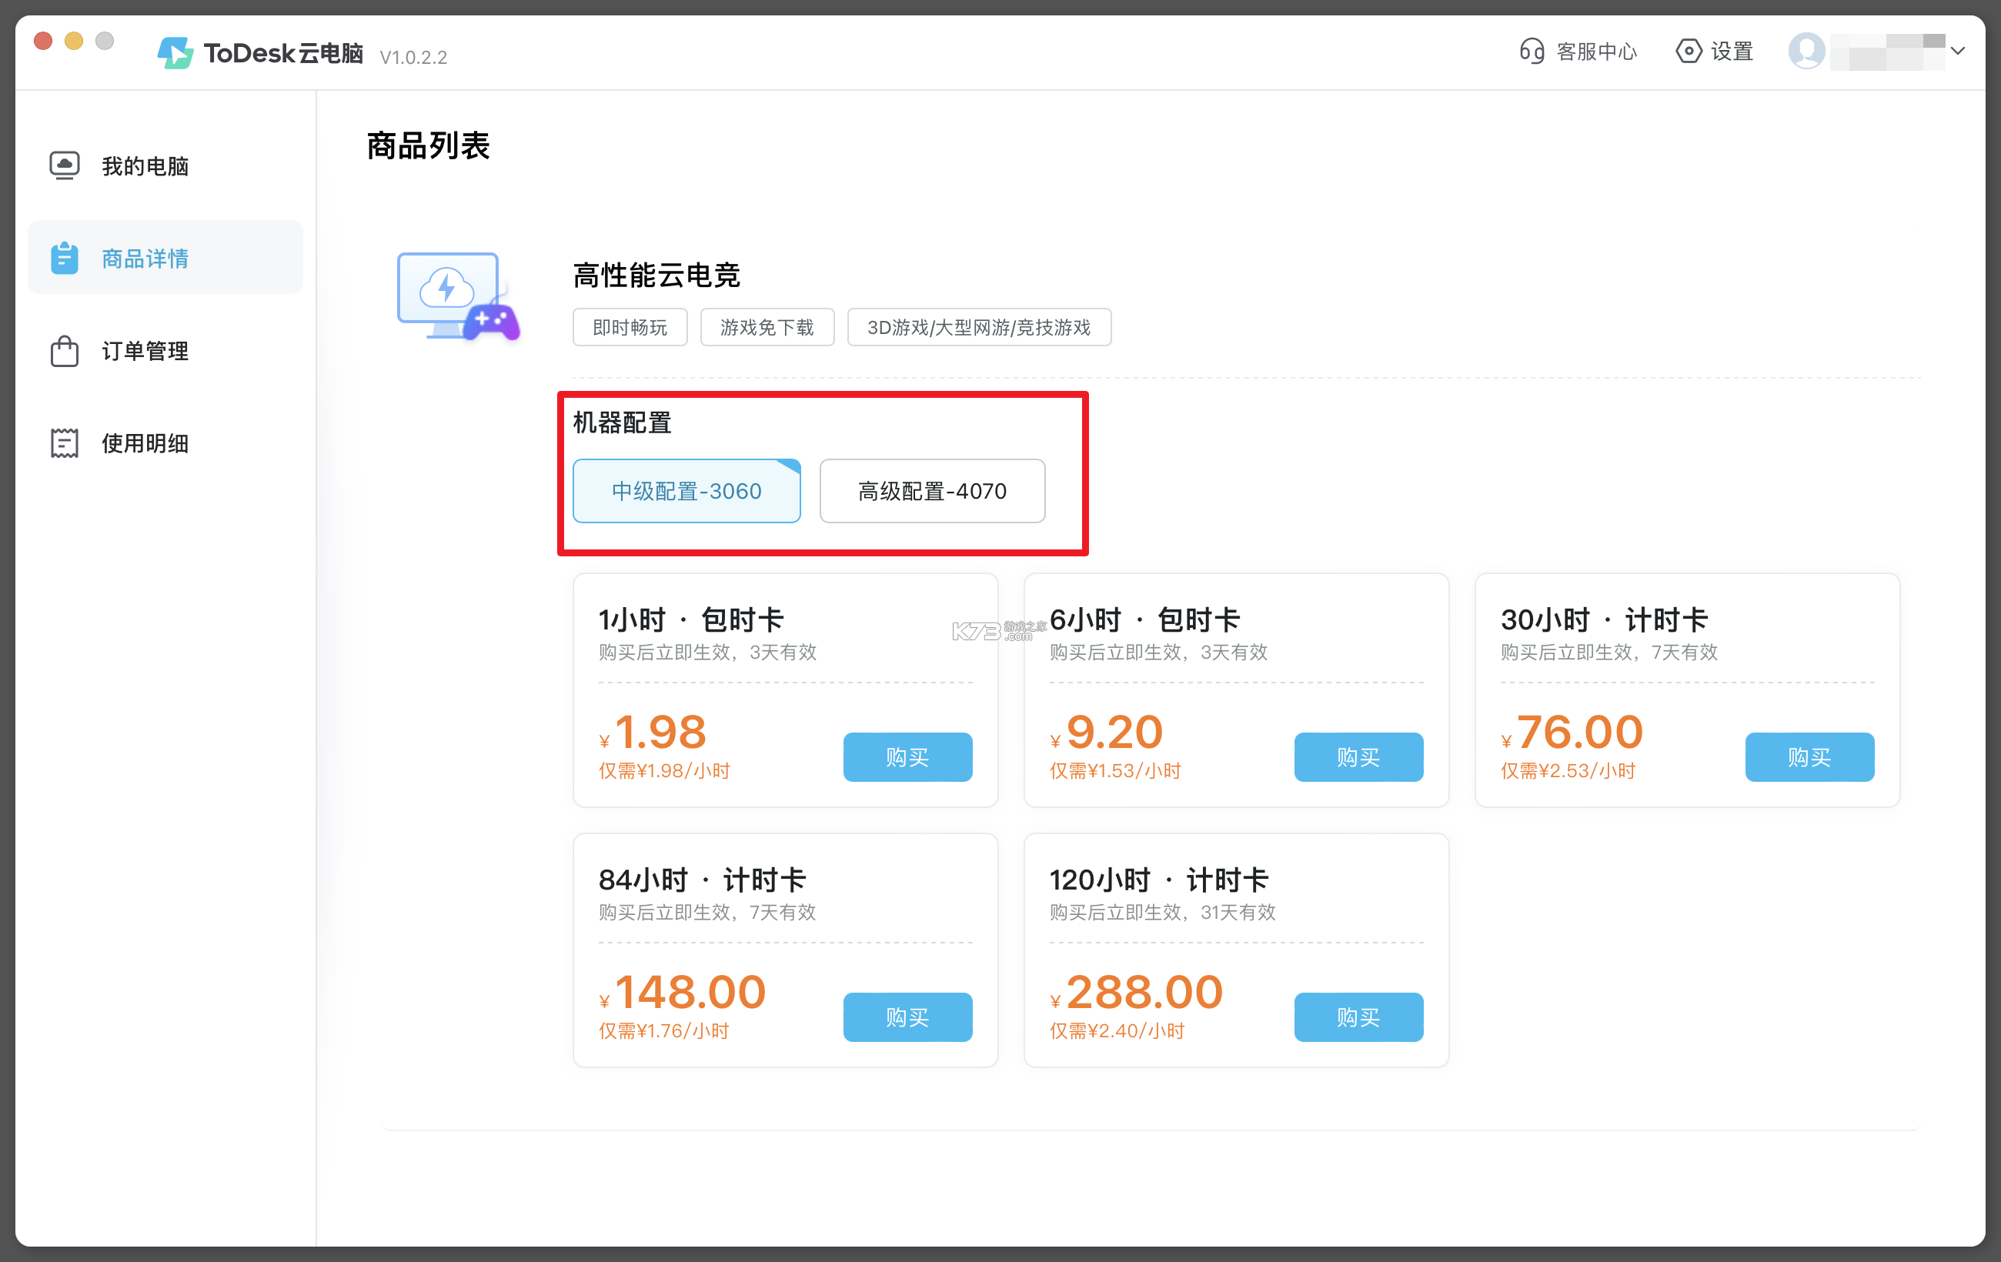Viewport: 2001px width, 1262px height.
Task: Select the 中级配置-3060 configuration
Action: 686,491
